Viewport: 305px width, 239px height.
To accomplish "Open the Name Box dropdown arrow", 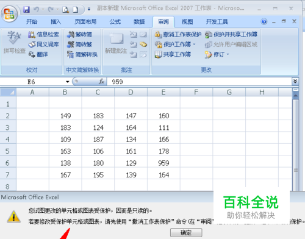I will point(68,82).
